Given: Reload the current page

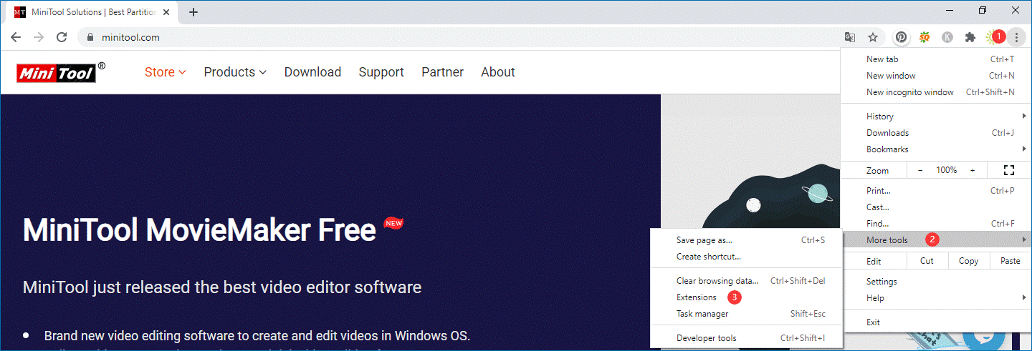Looking at the screenshot, I should tap(62, 37).
